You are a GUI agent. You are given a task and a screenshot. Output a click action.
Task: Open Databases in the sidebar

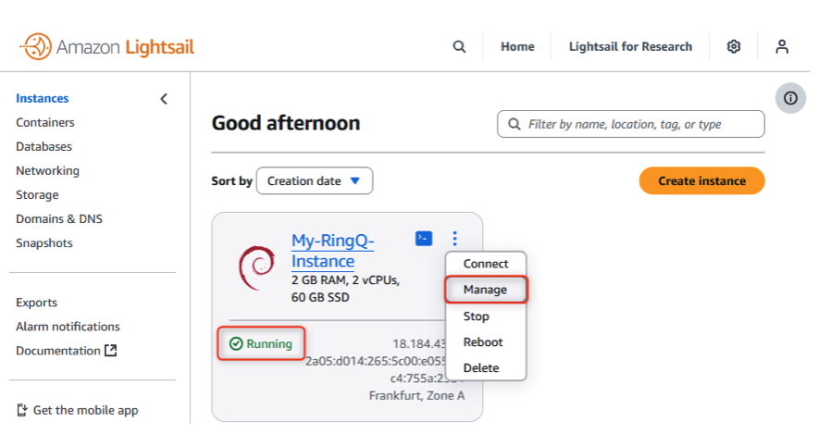44,147
